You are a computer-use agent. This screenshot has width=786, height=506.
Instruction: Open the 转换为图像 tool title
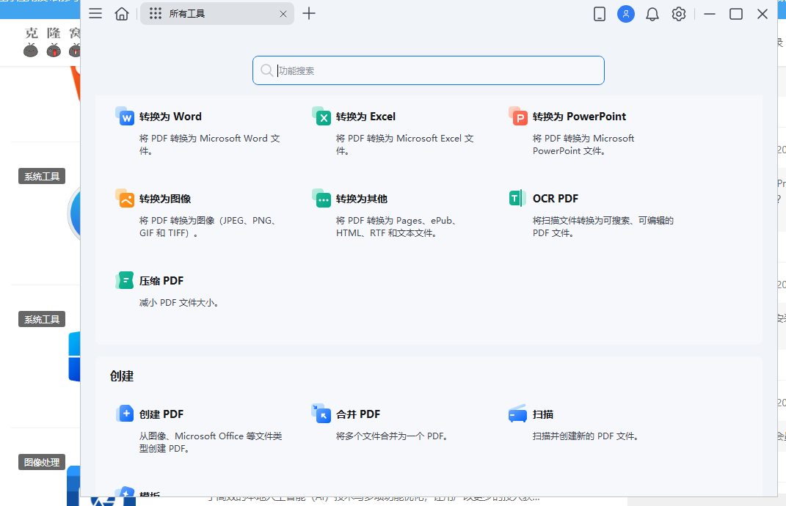[x=165, y=199]
